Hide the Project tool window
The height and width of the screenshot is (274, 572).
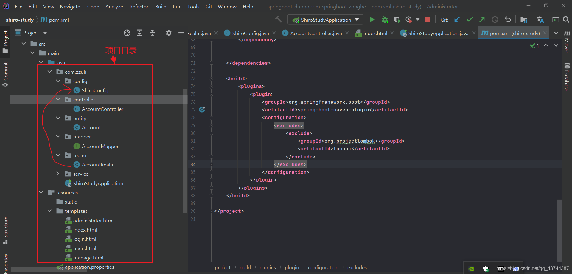181,33
